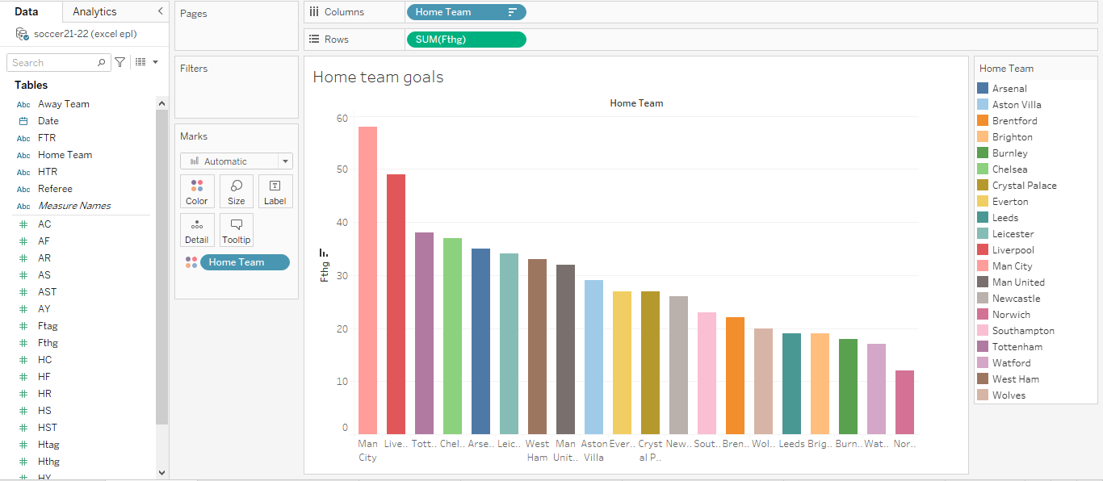This screenshot has width=1103, height=481.
Task: Select the Size mark property
Action: point(236,191)
